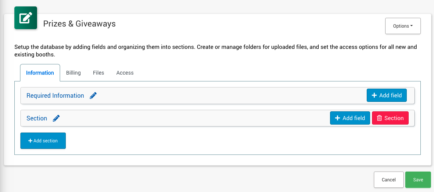This screenshot has height=192, width=434.
Task: Add field to the Section row
Action: (x=350, y=118)
